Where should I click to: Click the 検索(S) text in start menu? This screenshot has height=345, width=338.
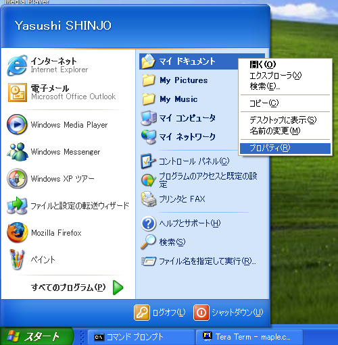click(172, 242)
